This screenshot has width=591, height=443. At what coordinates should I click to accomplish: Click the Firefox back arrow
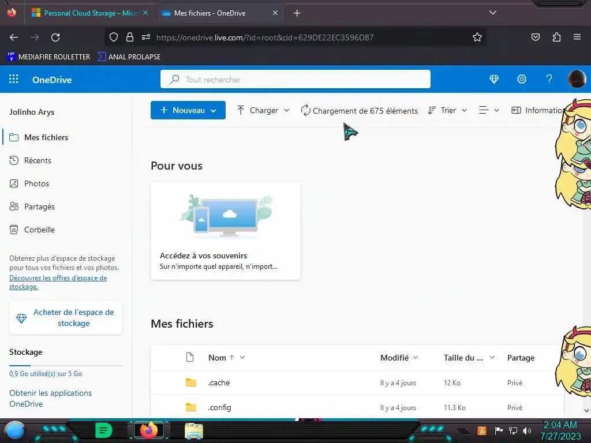click(14, 37)
